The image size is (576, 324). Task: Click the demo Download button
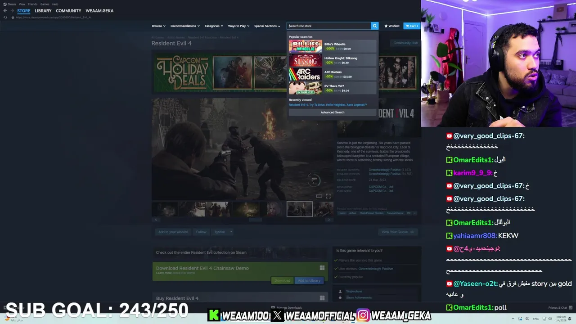[283, 280]
